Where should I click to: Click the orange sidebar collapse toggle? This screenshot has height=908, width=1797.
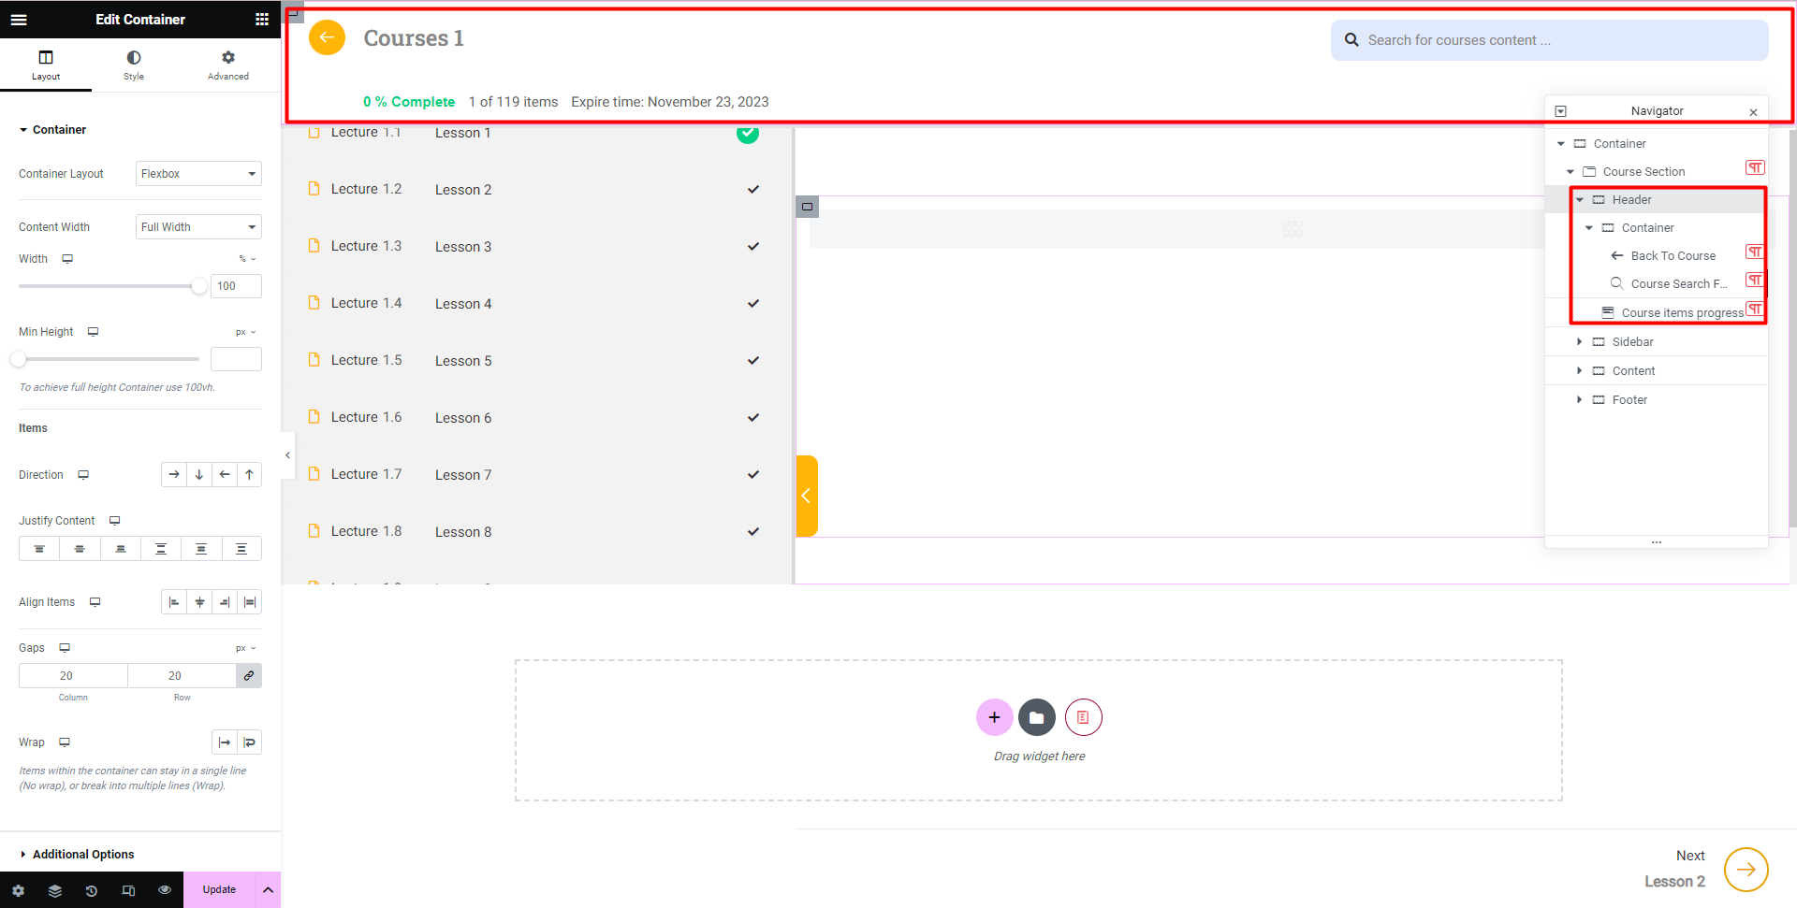tap(807, 496)
